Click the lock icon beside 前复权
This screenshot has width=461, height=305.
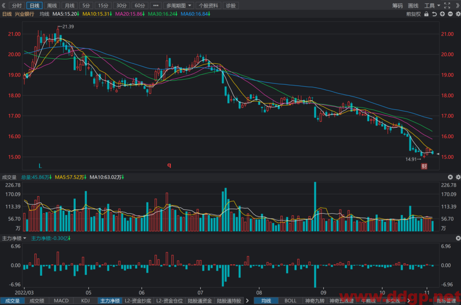tap(426, 14)
